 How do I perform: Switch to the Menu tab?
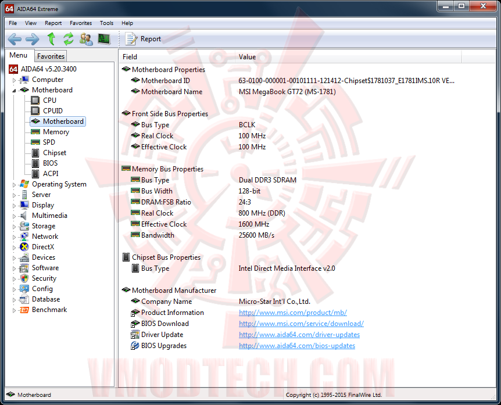(18, 55)
